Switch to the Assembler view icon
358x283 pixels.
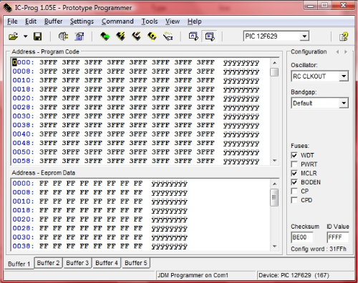coord(193,36)
